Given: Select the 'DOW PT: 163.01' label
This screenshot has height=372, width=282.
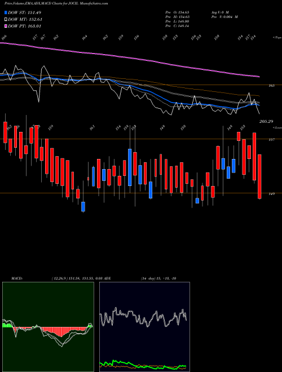Looking at the screenshot, I should (25, 26).
